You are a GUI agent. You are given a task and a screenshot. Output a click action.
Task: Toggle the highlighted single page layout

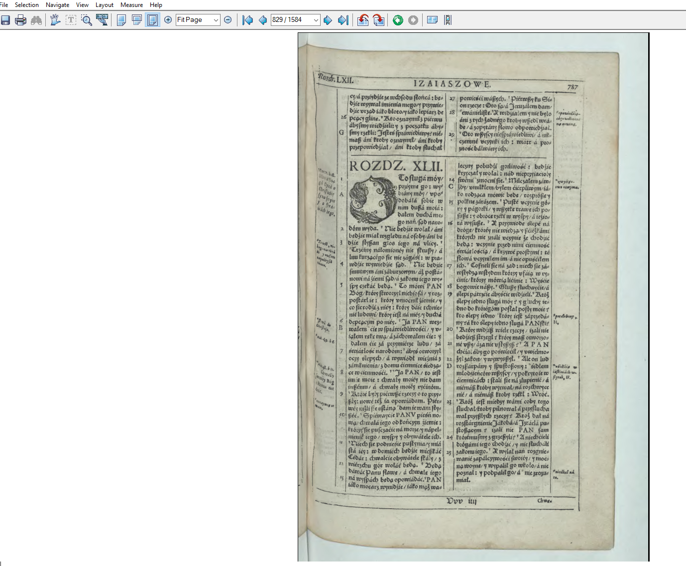pyautogui.click(x=152, y=20)
